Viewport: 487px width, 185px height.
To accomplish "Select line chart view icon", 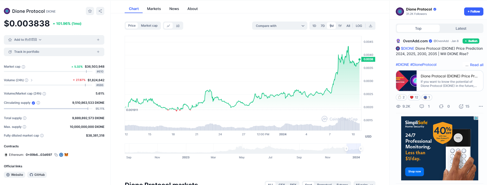I will point(168,26).
